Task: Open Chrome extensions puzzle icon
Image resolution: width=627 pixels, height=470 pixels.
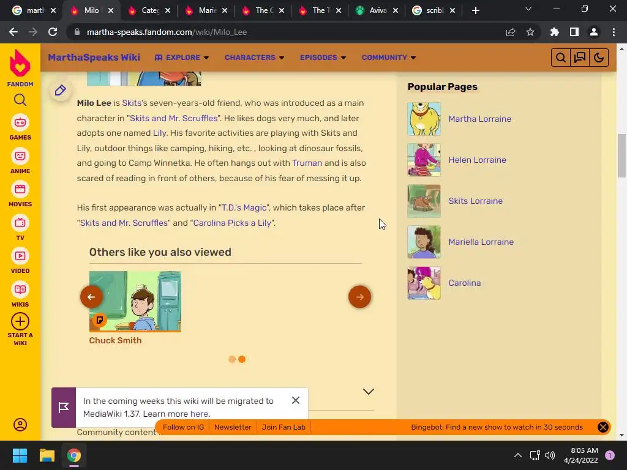Action: pyautogui.click(x=555, y=32)
